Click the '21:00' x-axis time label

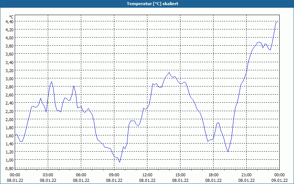click(246, 175)
